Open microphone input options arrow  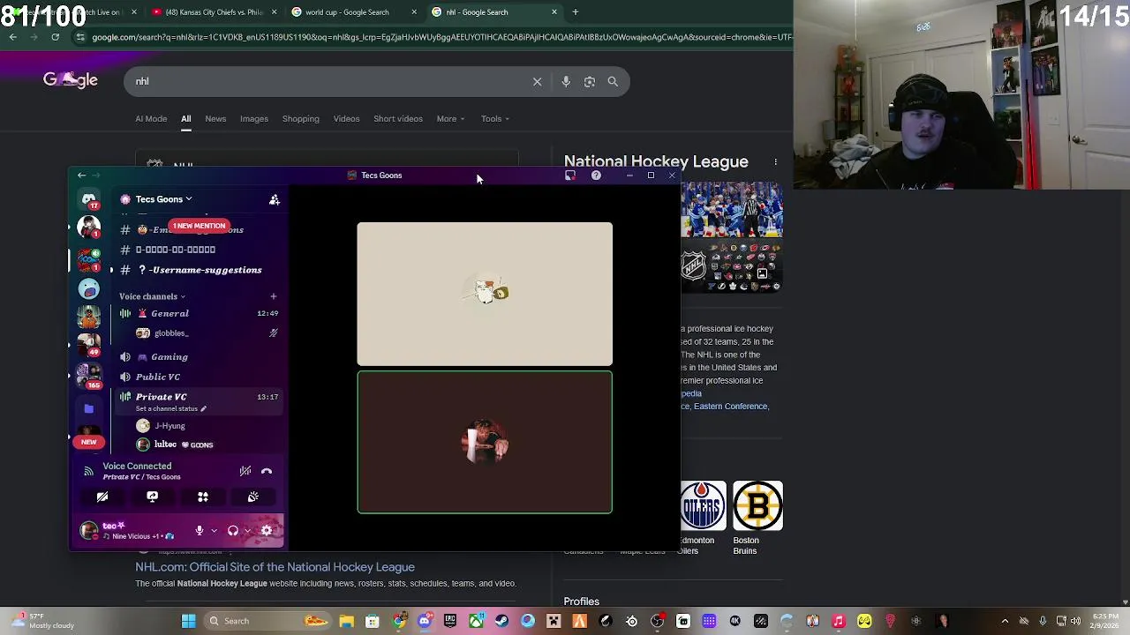(214, 531)
